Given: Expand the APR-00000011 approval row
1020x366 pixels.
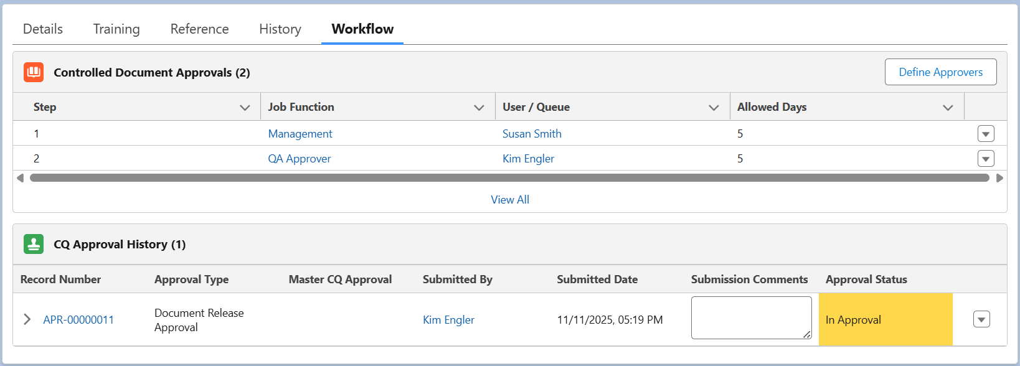Looking at the screenshot, I should pos(27,319).
